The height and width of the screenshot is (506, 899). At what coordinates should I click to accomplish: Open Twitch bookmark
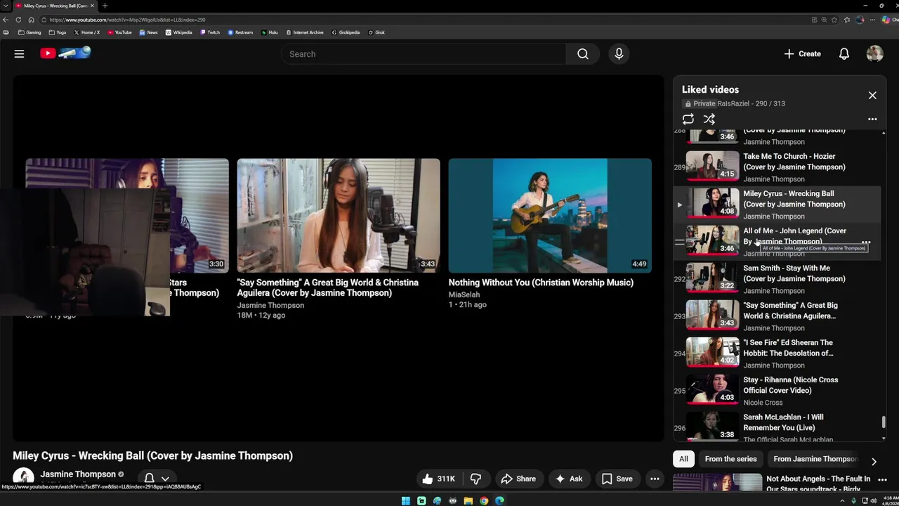tap(210, 32)
